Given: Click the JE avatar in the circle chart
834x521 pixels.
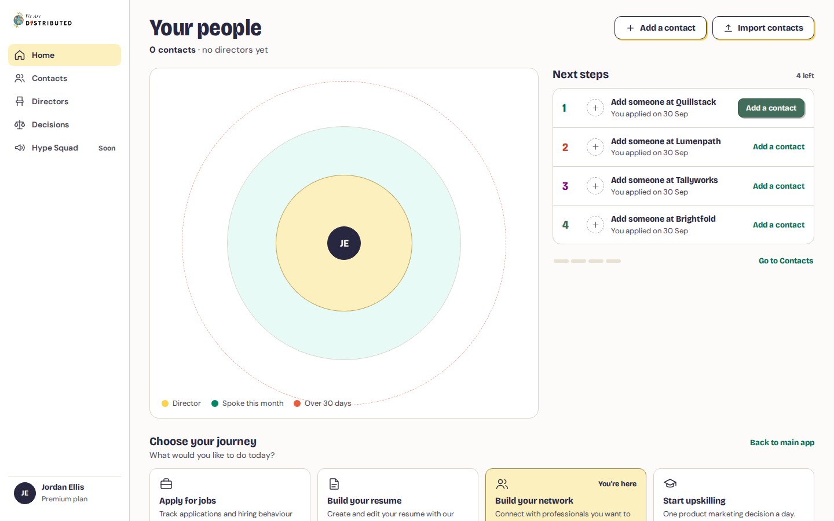Looking at the screenshot, I should (344, 243).
